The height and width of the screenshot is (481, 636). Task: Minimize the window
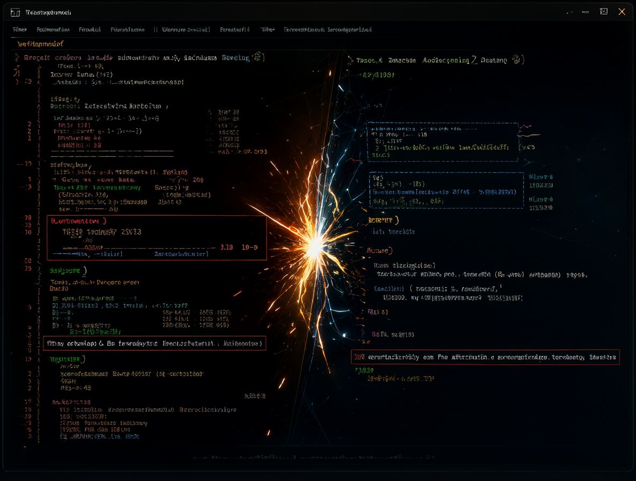[x=586, y=12]
